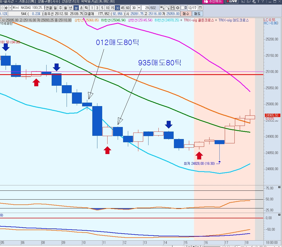Select the 일 (daily) period toggle
The height and width of the screenshot is (247, 282).
tap(55, 8)
